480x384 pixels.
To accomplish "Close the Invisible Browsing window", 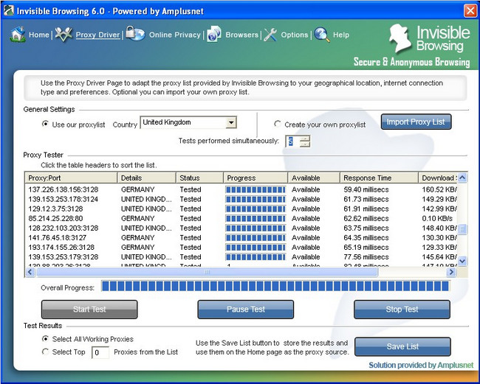I will tap(470, 10).
